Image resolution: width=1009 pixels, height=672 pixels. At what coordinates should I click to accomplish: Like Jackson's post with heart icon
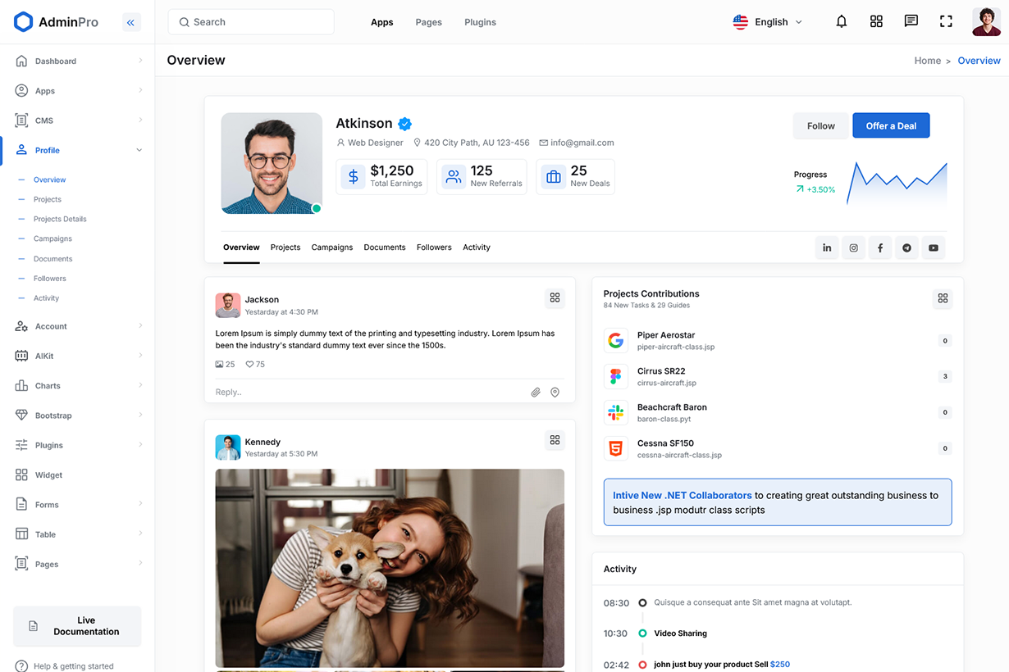(x=250, y=365)
